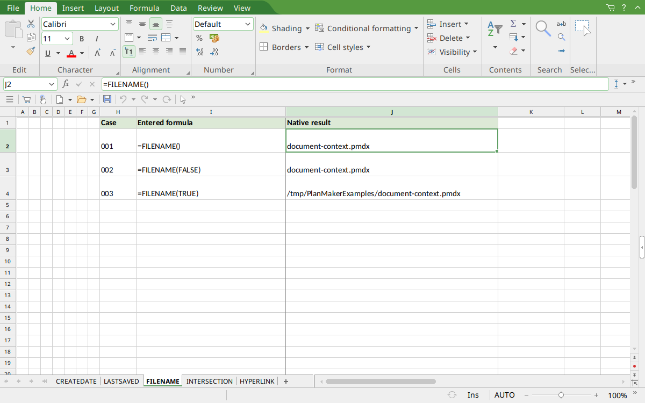Copy selection using the copy icon

tap(31, 38)
